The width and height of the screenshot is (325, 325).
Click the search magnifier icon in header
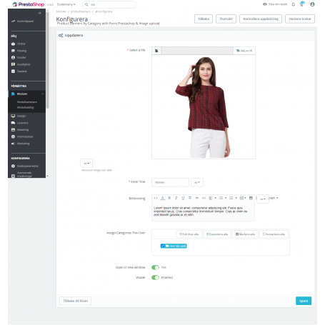click(x=86, y=4)
